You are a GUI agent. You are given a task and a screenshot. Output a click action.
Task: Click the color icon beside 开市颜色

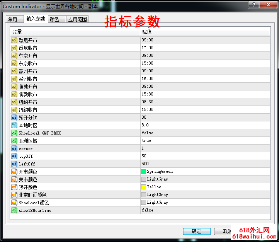(14, 172)
